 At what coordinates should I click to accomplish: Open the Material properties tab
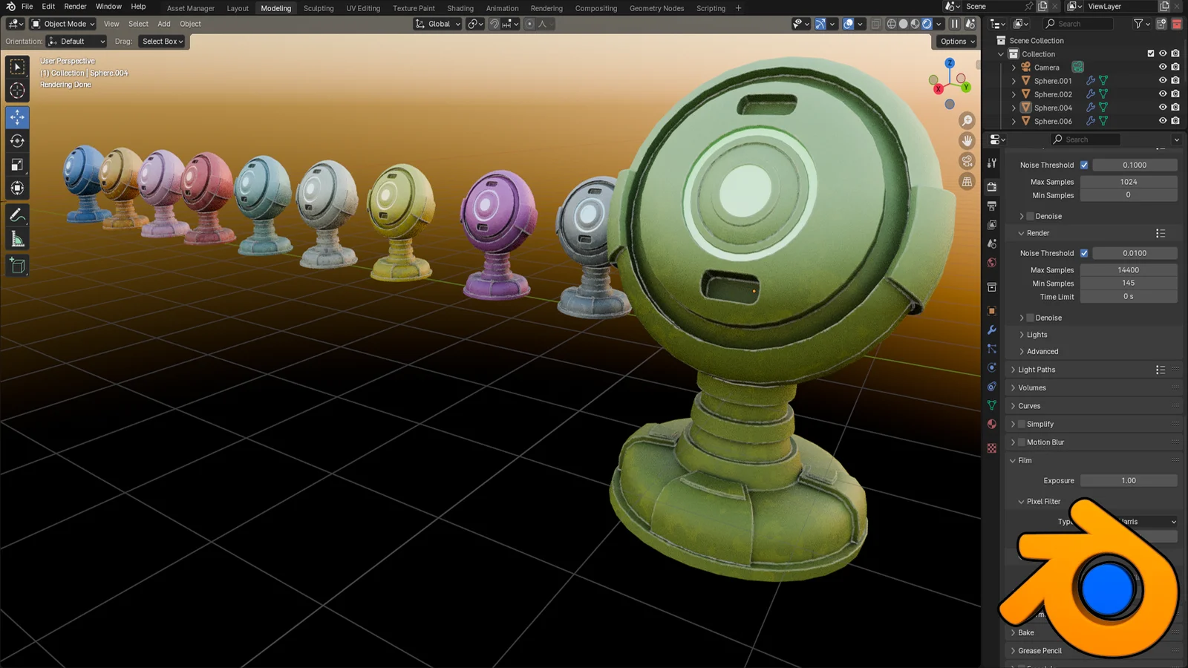(x=992, y=424)
